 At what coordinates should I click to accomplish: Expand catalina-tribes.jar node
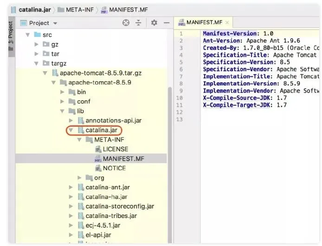pyautogui.click(x=71, y=216)
